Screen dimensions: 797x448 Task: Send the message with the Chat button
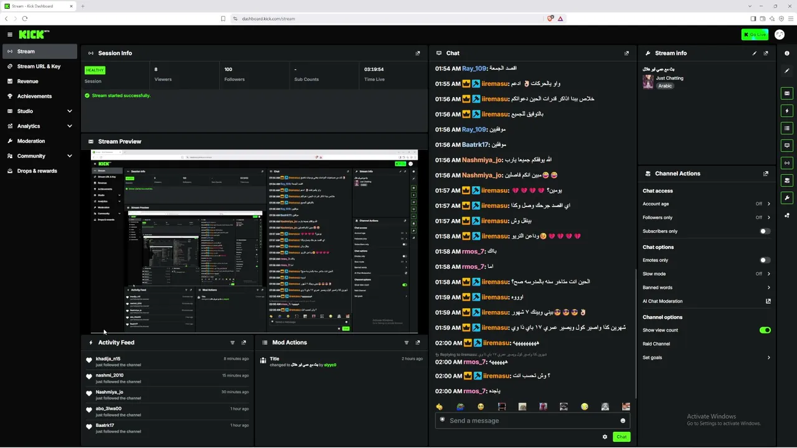621,437
